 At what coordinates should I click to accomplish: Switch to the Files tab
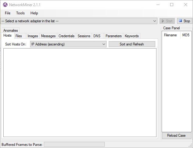[x=19, y=36]
